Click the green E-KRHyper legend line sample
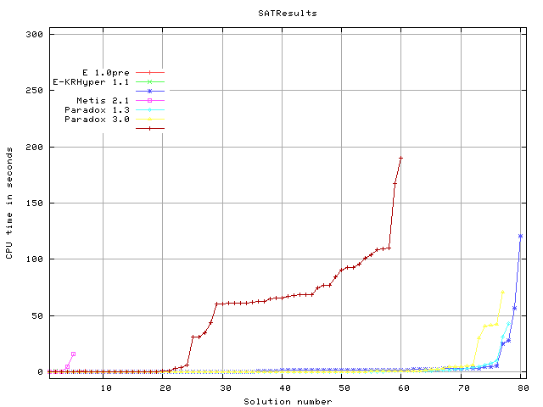543x407 pixels. 150,82
